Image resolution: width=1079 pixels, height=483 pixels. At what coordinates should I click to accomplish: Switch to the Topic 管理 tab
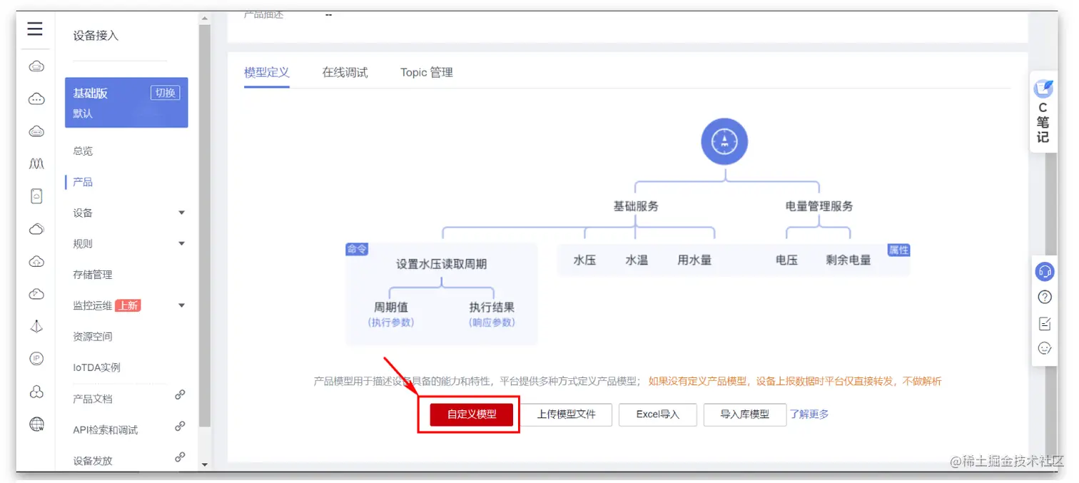427,73
